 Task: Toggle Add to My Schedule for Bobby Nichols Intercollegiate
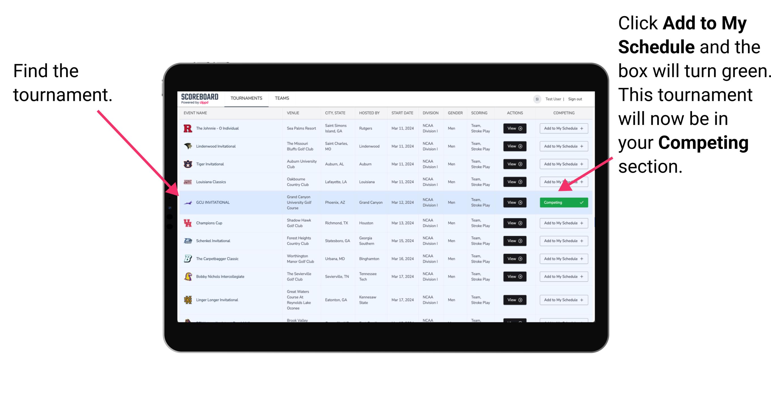pyautogui.click(x=563, y=277)
